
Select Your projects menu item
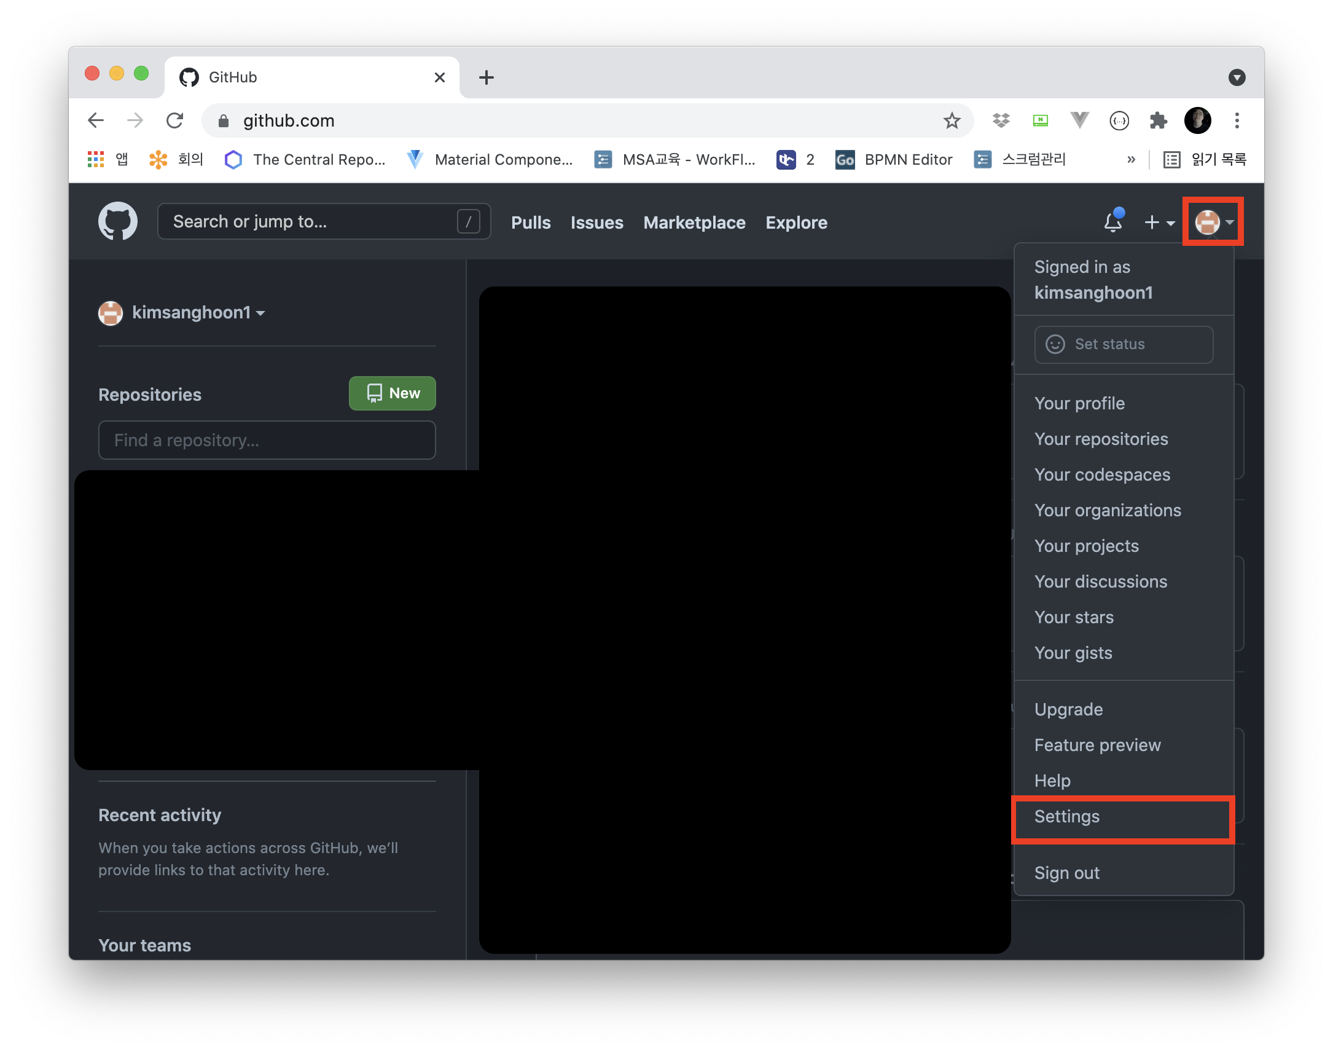click(x=1124, y=546)
